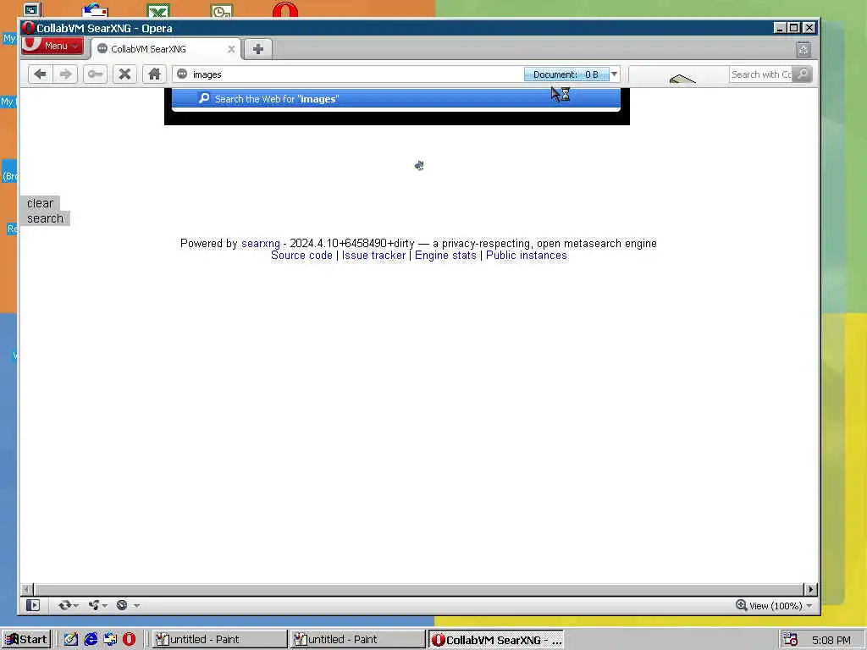
Task: Click the 'Search with' search field
Action: pos(761,74)
